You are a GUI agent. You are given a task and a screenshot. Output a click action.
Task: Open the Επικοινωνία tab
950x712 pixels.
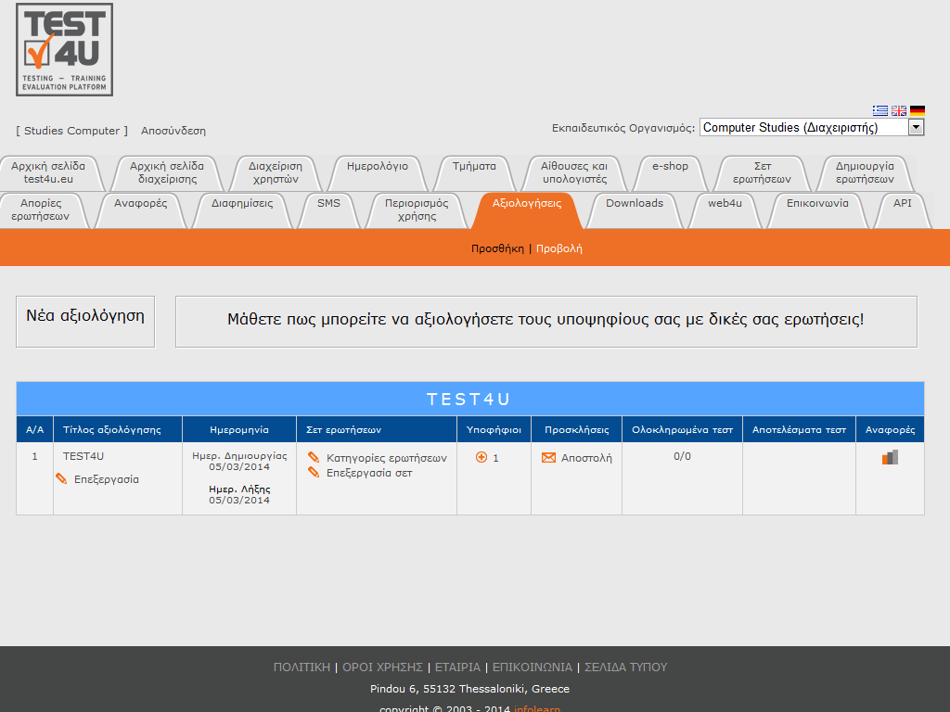[x=818, y=210]
